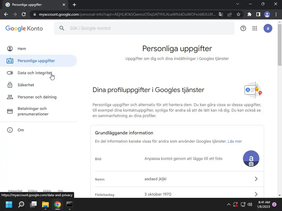Open the Google apps grid icon

[x=255, y=28]
